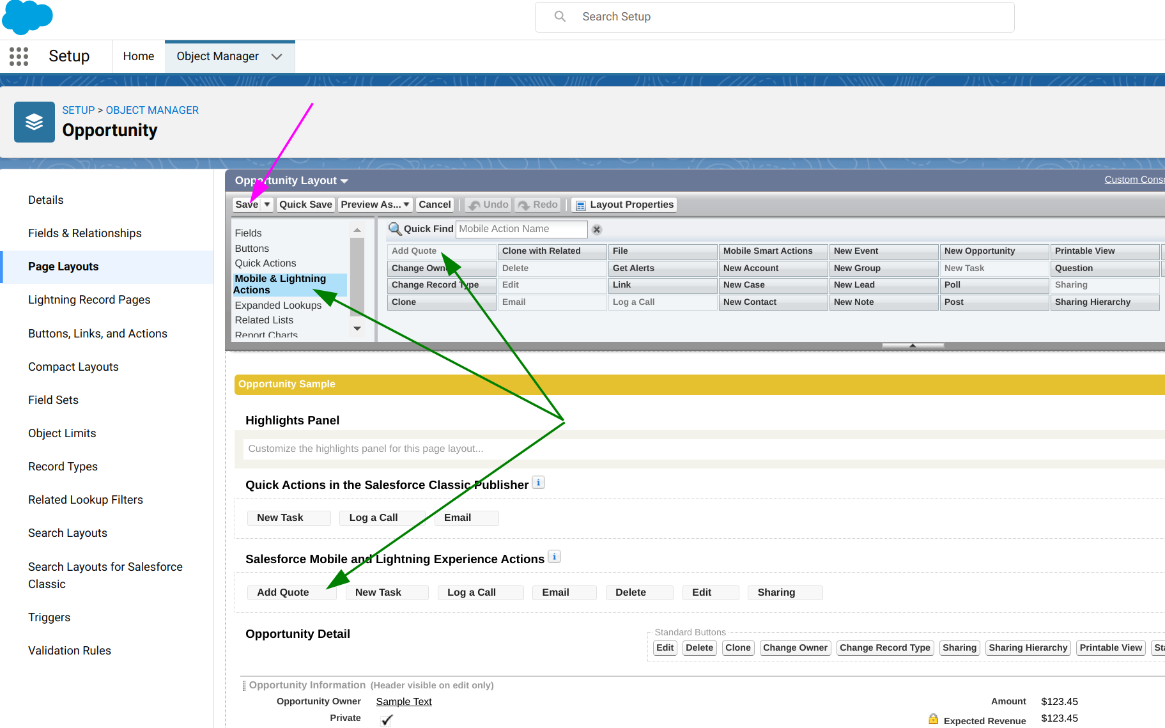Viewport: 1165px width, 728px height.
Task: Select Mobile & Lightning Actions category
Action: [289, 284]
